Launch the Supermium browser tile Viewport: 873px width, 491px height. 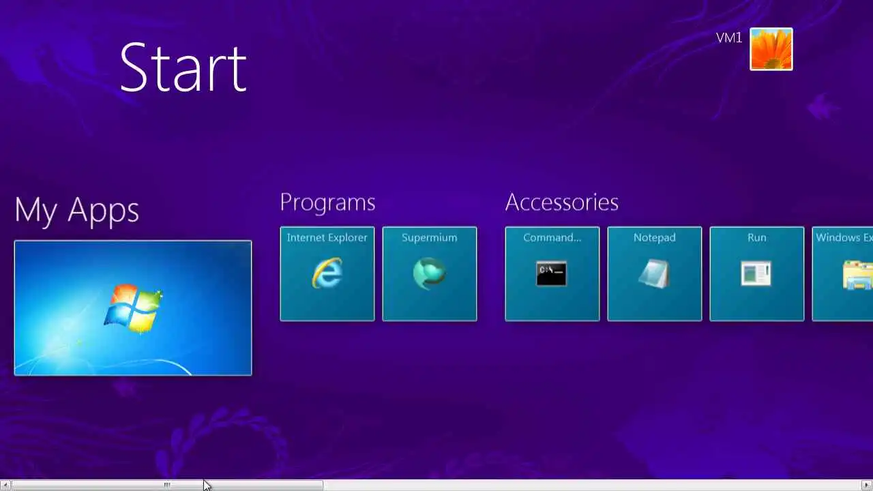[430, 273]
